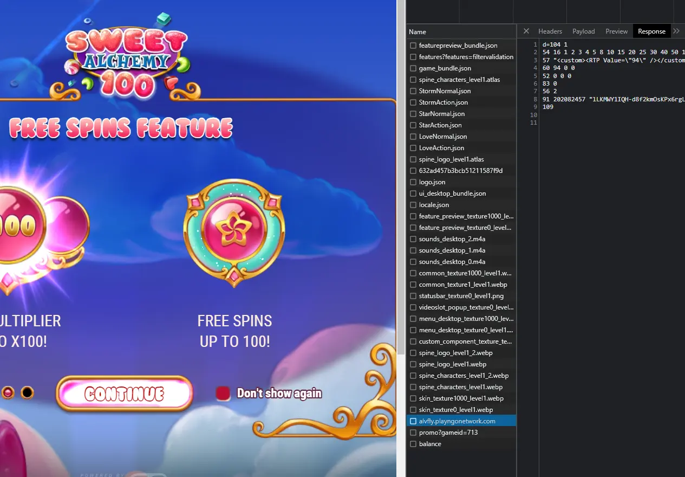Viewport: 685px width, 477px height.
Task: Click the file icon beside spine_characters_level1.atlas
Action: pos(413,80)
